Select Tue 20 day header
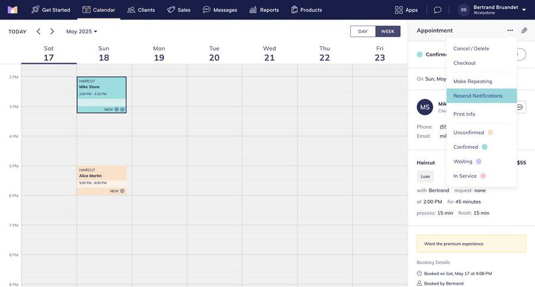The height and width of the screenshot is (287, 535). [x=214, y=54]
